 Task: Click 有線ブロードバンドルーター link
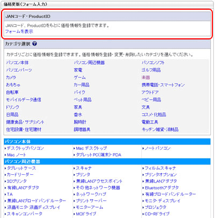pyautogui.click(x=170, y=194)
